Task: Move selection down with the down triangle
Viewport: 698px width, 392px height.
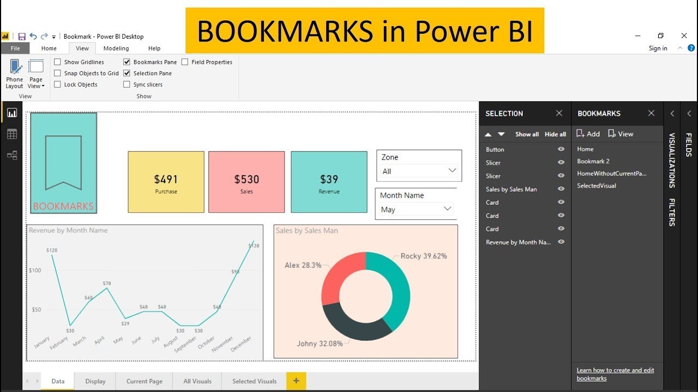Action: click(x=501, y=134)
